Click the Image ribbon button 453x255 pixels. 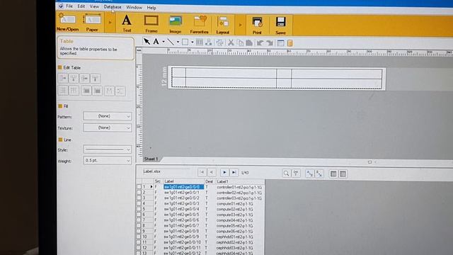coord(176,24)
